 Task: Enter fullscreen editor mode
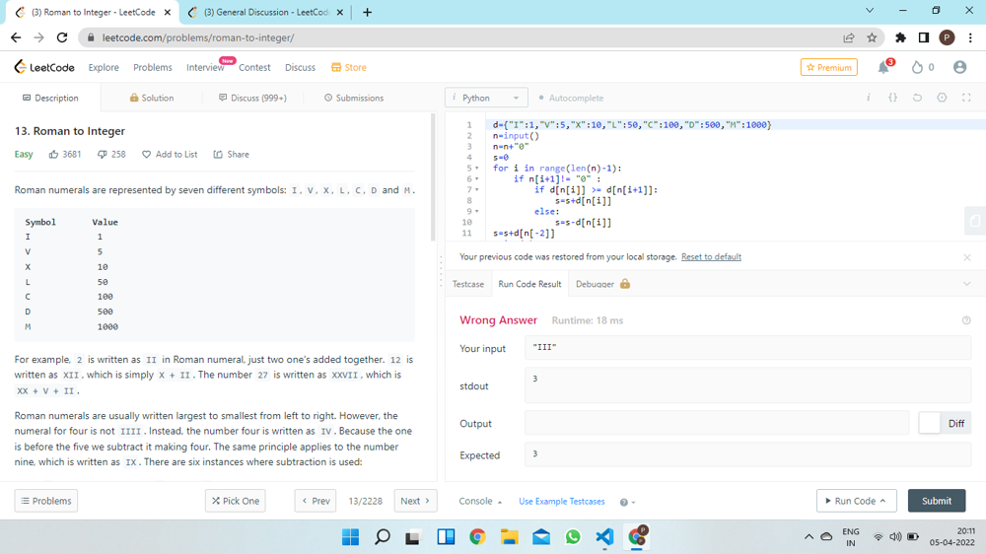(x=966, y=98)
